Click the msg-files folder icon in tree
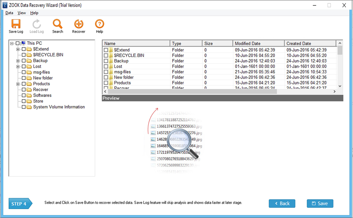The image size is (353, 218). pyautogui.click(x=29, y=72)
